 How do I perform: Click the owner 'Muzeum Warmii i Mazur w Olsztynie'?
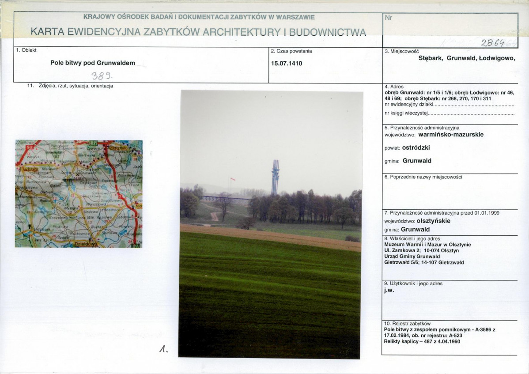click(x=427, y=245)
